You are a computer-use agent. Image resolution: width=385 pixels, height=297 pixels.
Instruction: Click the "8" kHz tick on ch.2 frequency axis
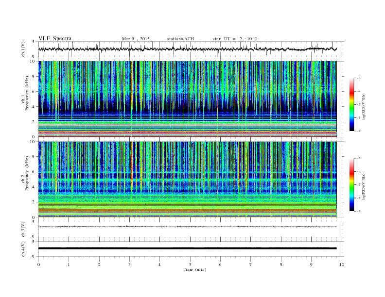coord(34,157)
